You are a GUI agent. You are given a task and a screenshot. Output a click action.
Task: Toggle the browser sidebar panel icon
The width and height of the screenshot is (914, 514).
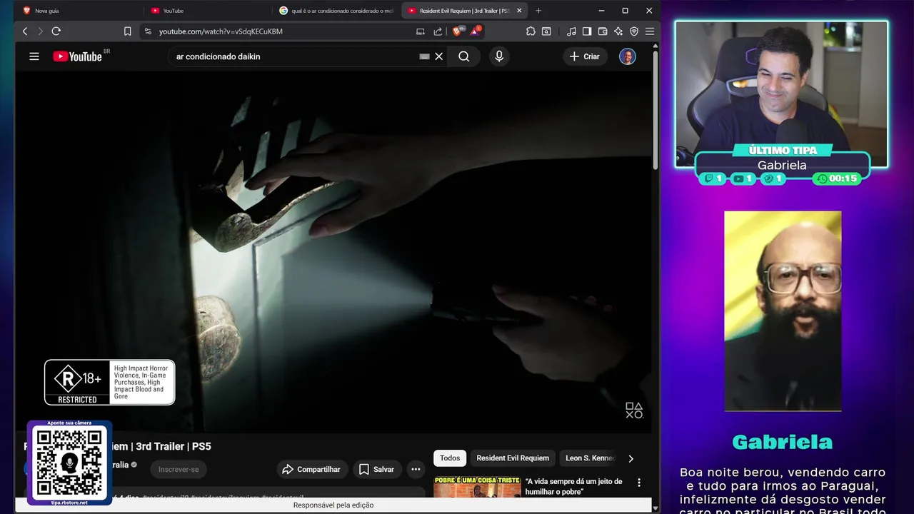tap(587, 31)
